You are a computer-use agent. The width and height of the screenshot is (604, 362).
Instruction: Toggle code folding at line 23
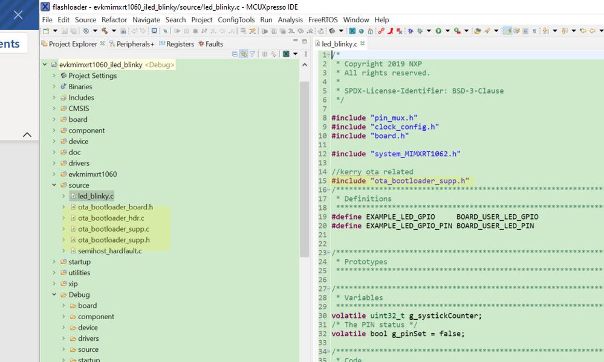[328, 252]
